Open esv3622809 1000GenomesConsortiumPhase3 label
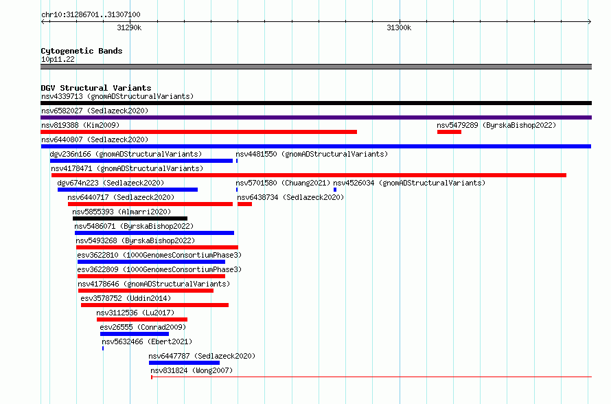This screenshot has width=611, height=404. tap(159, 269)
